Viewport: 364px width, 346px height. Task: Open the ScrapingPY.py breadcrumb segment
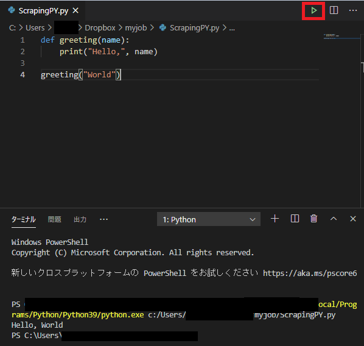pyautogui.click(x=194, y=28)
